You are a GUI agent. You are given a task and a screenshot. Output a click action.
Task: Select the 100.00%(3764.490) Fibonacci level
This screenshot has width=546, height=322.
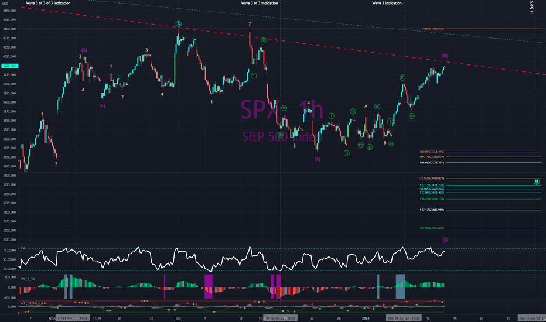[x=432, y=152]
